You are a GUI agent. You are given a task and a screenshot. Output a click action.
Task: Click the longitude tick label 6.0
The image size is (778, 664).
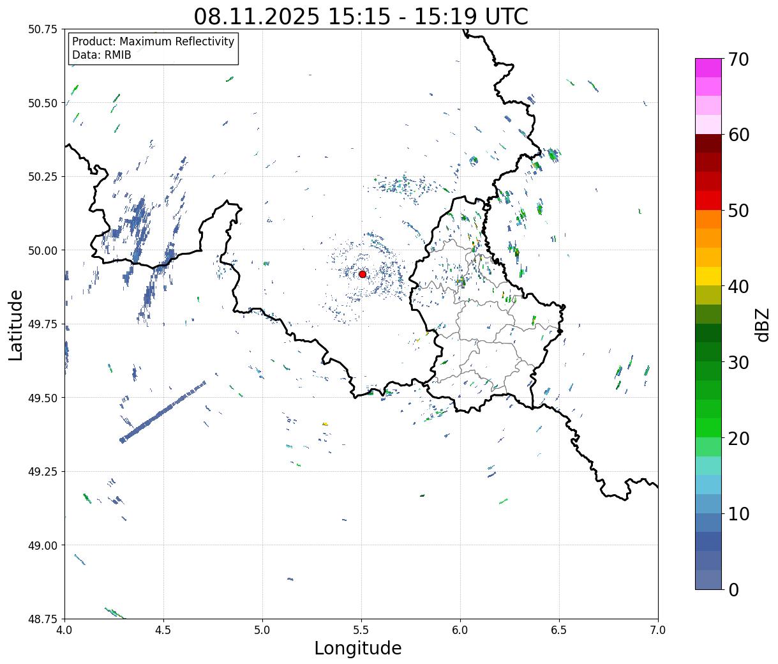click(460, 630)
